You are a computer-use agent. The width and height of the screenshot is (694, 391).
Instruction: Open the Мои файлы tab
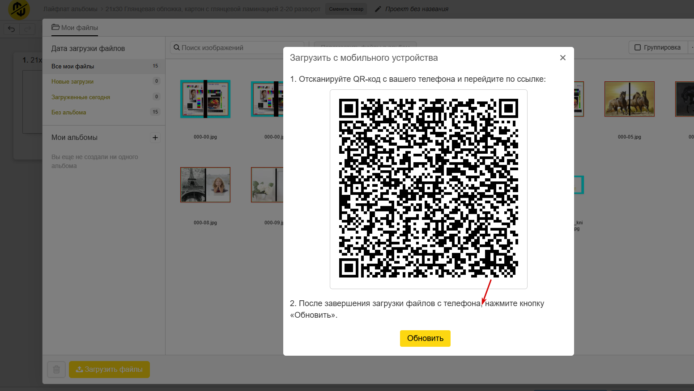click(x=75, y=28)
